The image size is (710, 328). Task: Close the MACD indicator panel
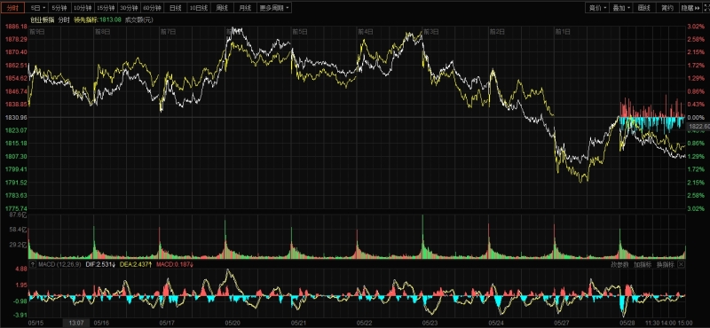(682, 264)
